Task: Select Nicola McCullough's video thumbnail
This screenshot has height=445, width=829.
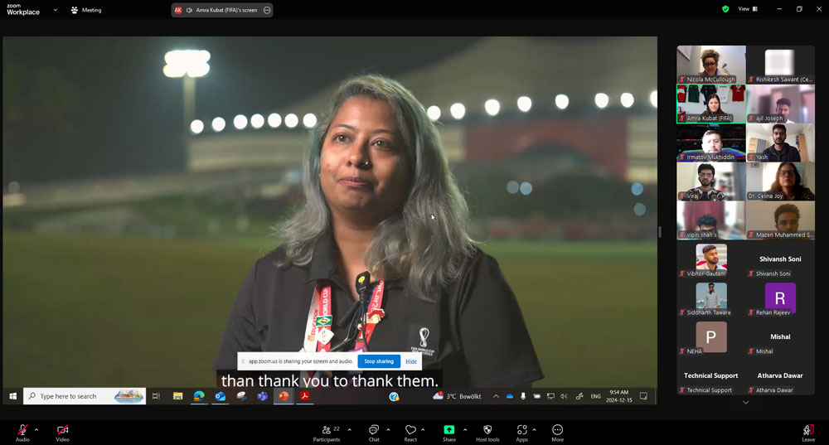Action: click(710, 65)
